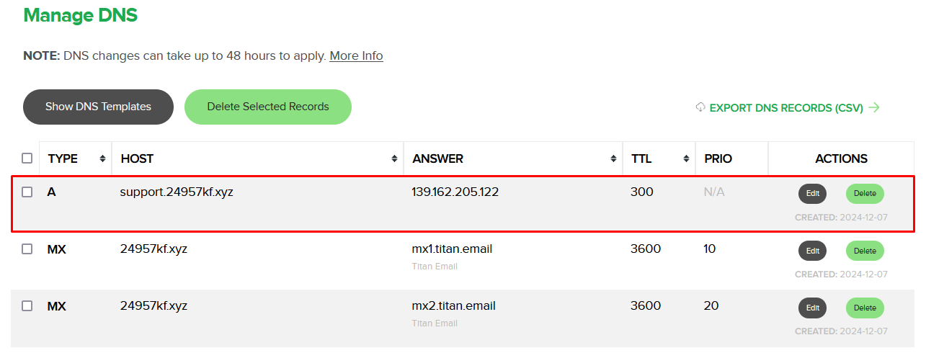This screenshot has height=353, width=926.
Task: Select the mx2.titan.email MX record checkbox
Action: [x=27, y=306]
